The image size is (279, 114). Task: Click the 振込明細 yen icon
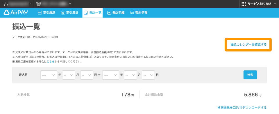click(x=109, y=13)
